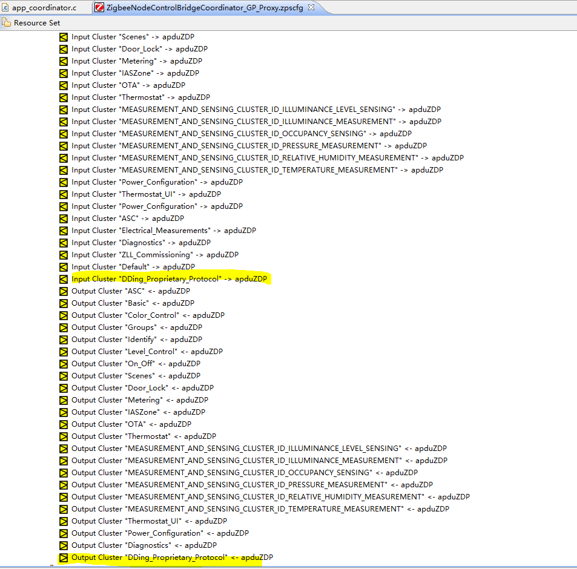Click icon of Input Cluster "OTA"
577x569 pixels.
point(64,85)
